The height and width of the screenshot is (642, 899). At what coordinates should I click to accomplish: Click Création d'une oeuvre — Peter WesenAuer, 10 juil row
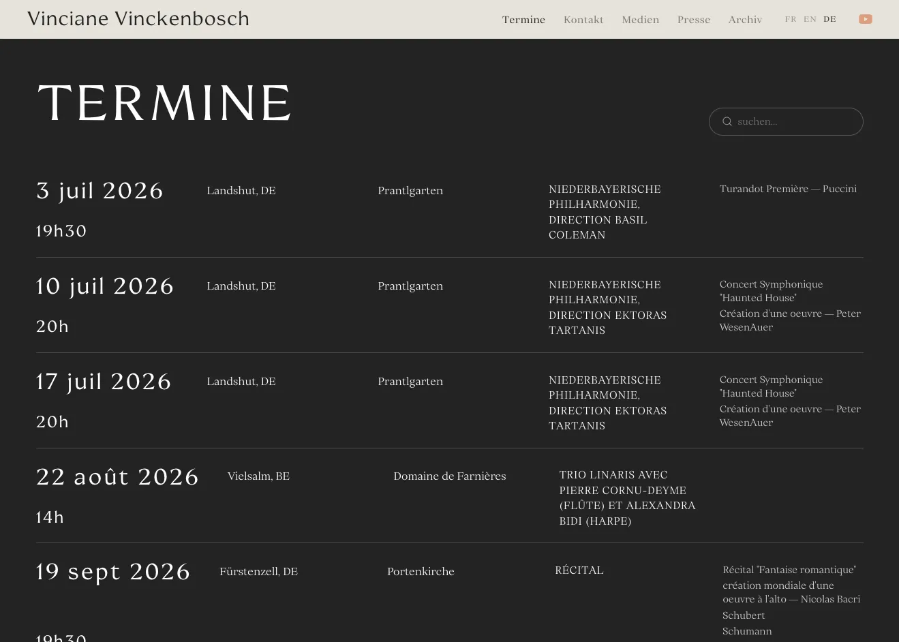[x=790, y=320]
